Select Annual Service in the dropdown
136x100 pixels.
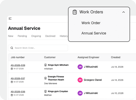[x=94, y=33]
